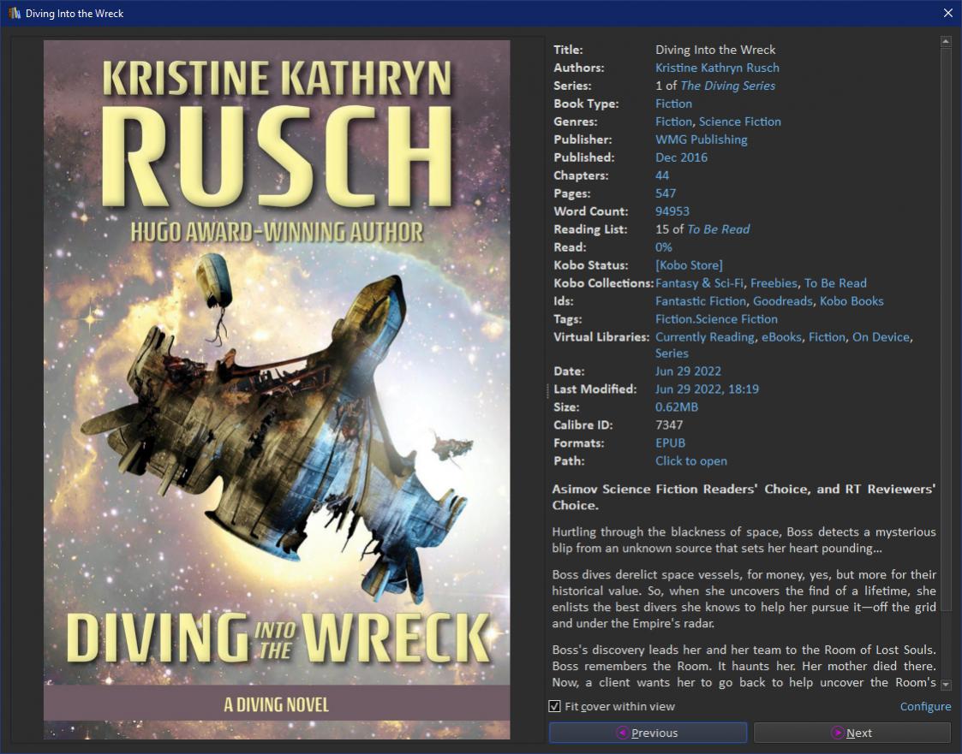Click the Dec 2016 published date
This screenshot has width=962, height=754.
click(681, 157)
